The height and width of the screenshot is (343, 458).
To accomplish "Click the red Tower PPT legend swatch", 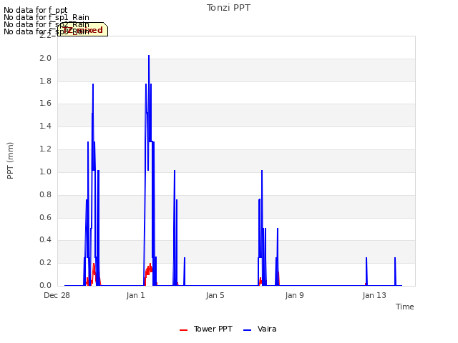I will [x=183, y=330].
